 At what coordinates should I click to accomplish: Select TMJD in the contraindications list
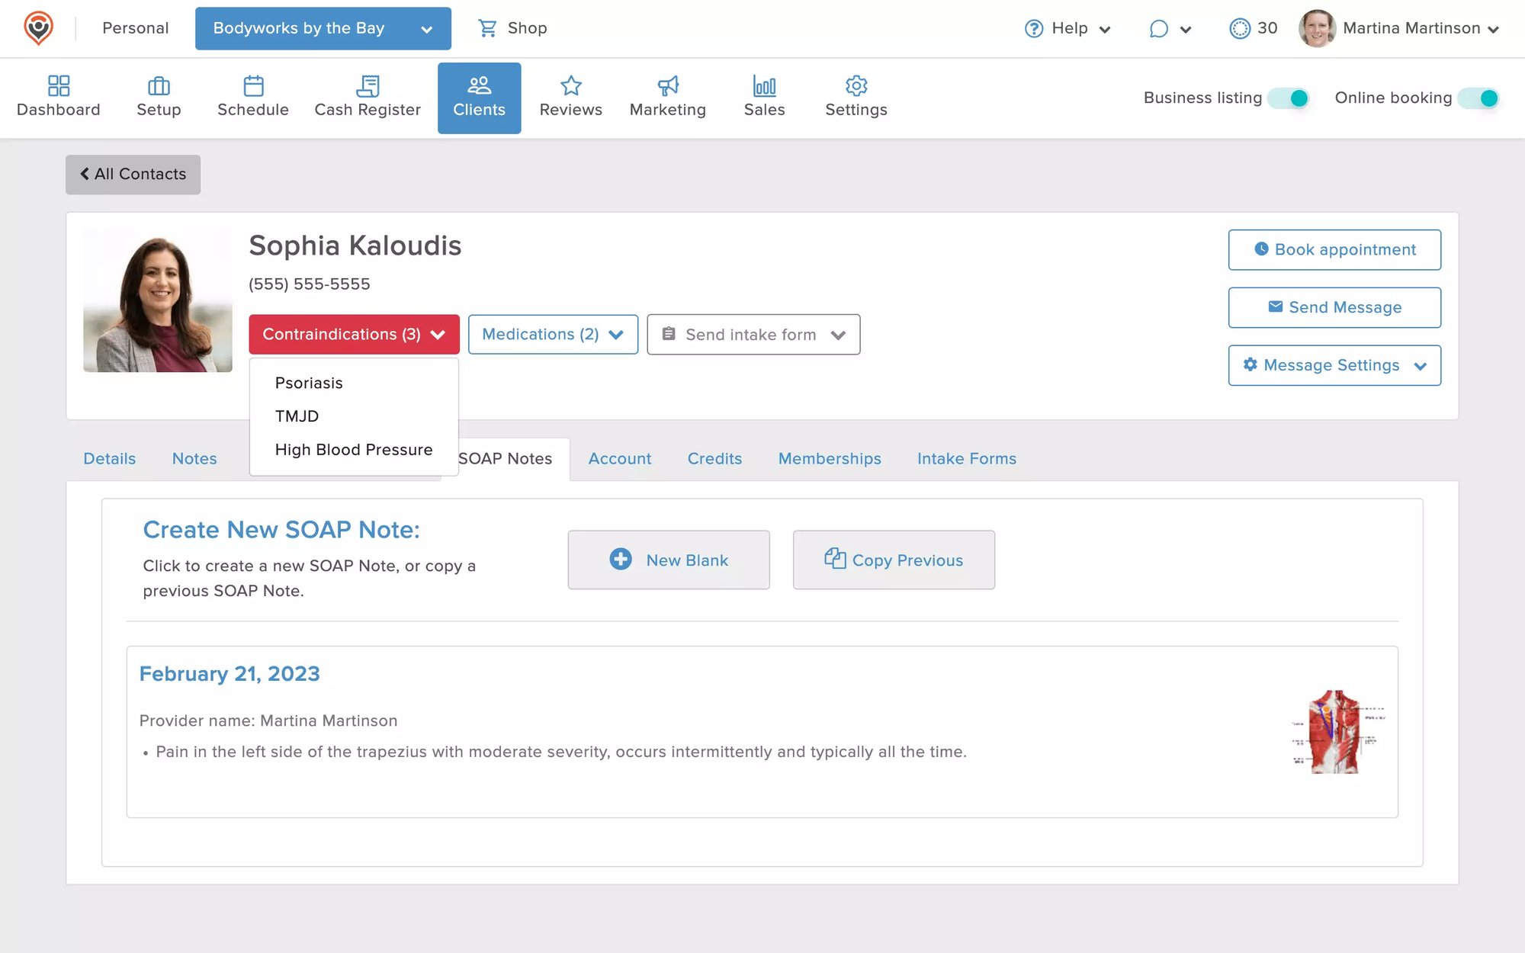297,416
